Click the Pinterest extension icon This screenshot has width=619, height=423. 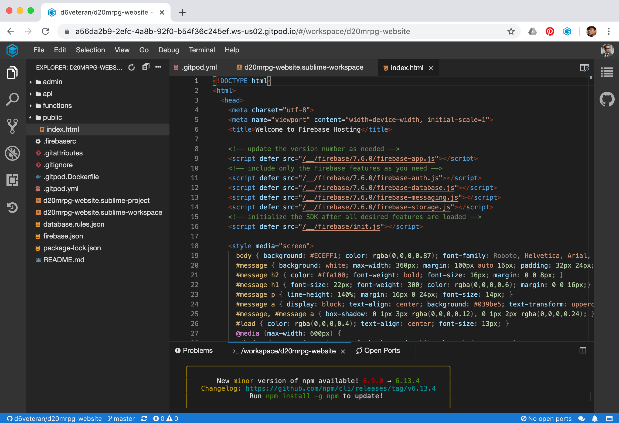point(550,32)
